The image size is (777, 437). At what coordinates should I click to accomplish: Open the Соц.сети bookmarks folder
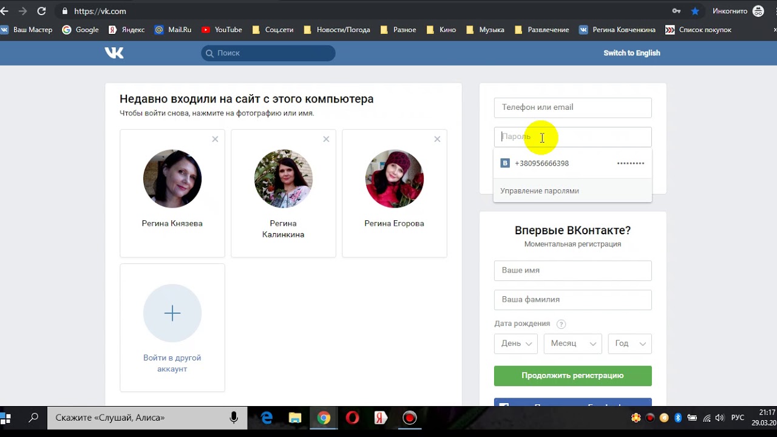273,30
